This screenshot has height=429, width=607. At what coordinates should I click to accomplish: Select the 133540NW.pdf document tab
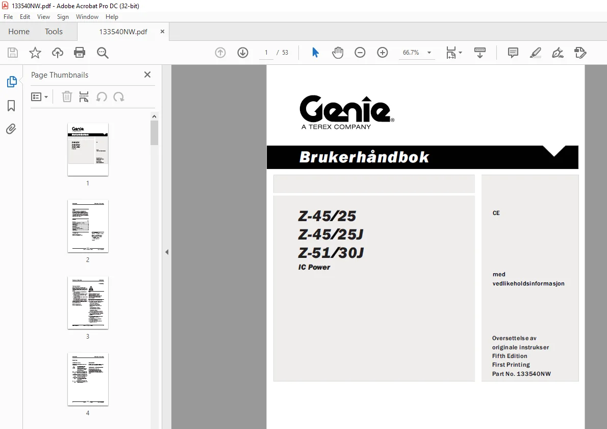click(123, 32)
